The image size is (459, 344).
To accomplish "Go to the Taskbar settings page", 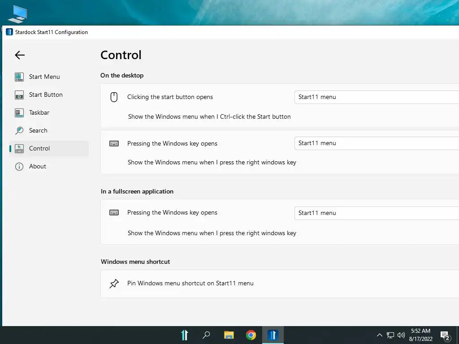I will tap(49, 112).
